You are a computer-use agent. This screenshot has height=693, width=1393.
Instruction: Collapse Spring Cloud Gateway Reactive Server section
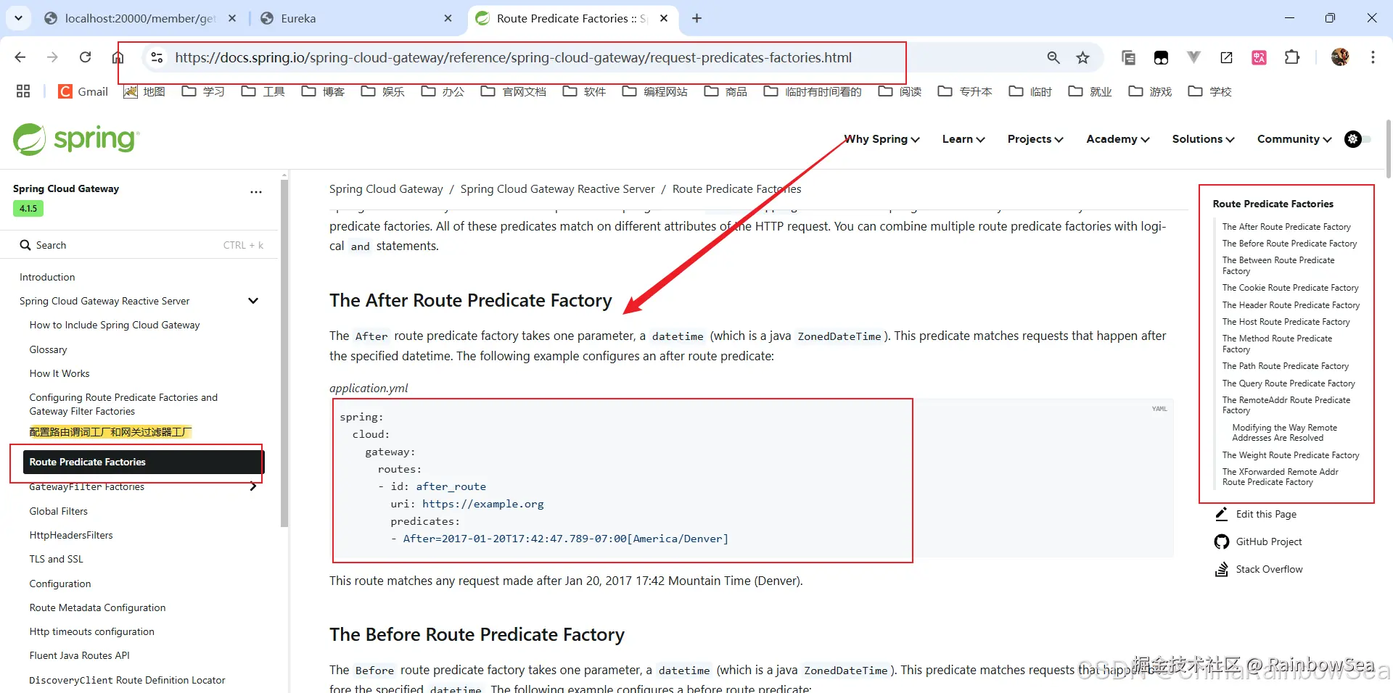point(253,301)
